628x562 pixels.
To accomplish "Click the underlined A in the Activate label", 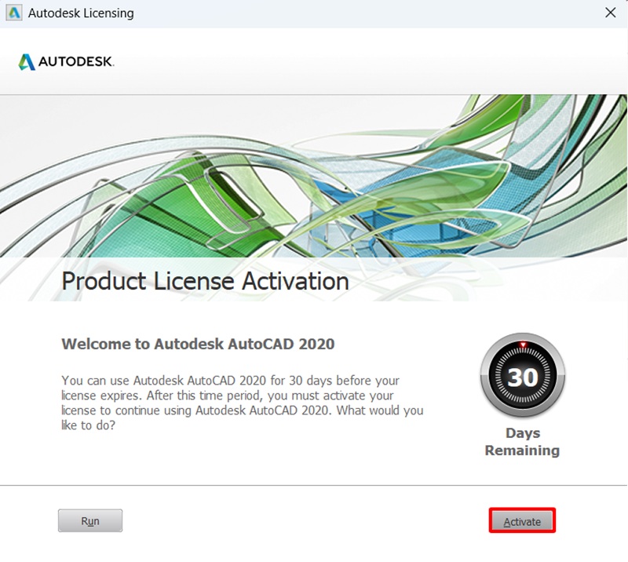I will coord(507,521).
